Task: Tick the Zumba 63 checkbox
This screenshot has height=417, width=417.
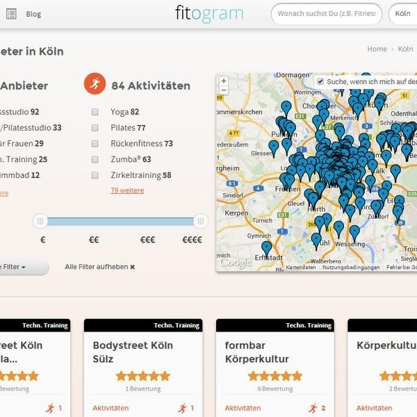Action: point(95,159)
